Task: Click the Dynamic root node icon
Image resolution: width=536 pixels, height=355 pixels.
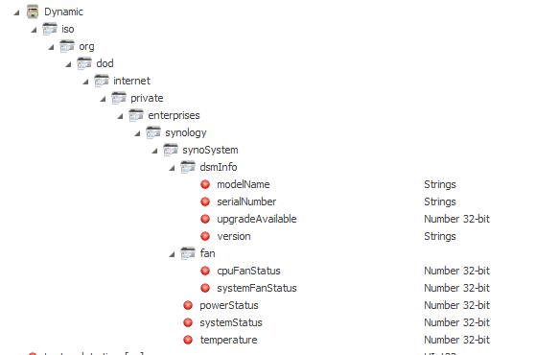Action: click(33, 12)
